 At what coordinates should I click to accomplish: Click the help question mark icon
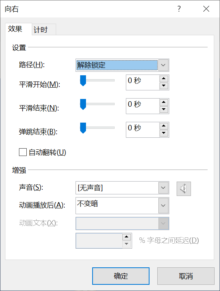tap(179, 9)
